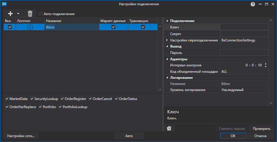Collapse the Вывод property group
Viewport: 277px width, 142px height.
167,46
